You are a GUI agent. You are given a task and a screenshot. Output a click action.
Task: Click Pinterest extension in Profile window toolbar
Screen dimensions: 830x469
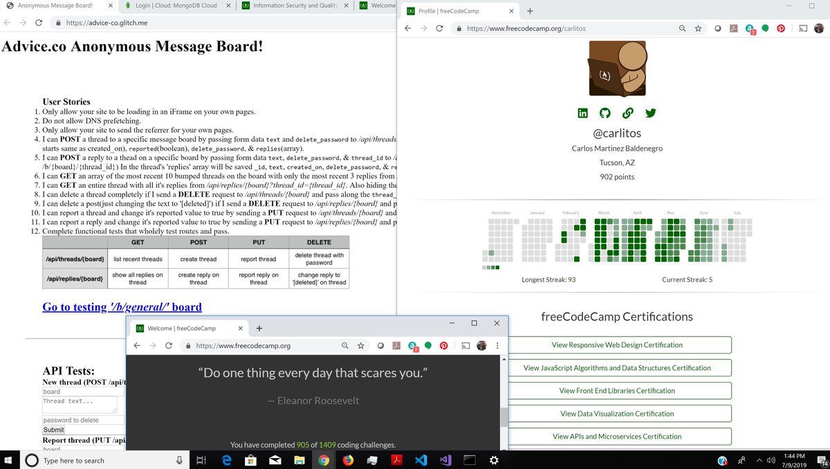coord(781,28)
